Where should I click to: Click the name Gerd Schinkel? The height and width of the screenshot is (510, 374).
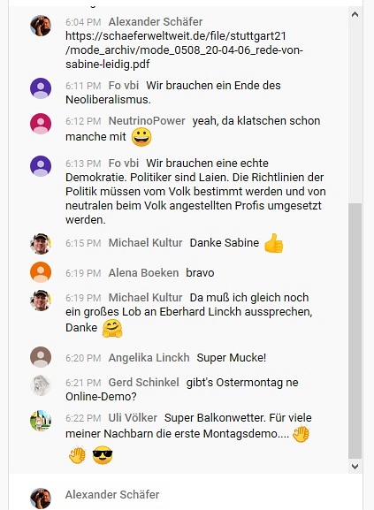click(x=144, y=382)
